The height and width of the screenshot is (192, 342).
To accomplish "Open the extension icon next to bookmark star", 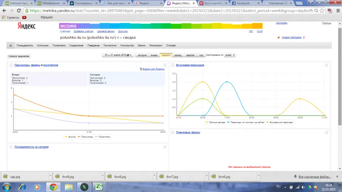I will pos(330,11).
